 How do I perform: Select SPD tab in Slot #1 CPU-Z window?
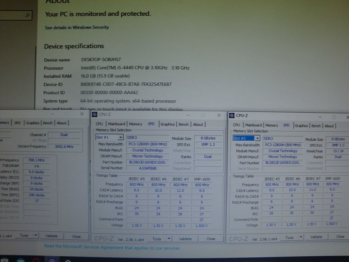point(151,124)
